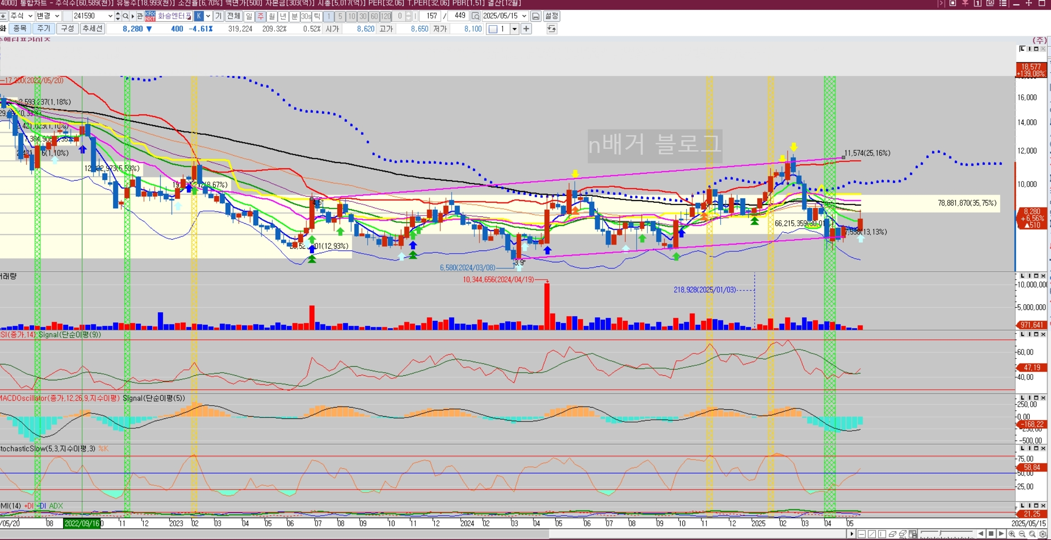Click the stock search magnifier icon
This screenshot has height=540, width=1051.
pyautogui.click(x=126, y=16)
